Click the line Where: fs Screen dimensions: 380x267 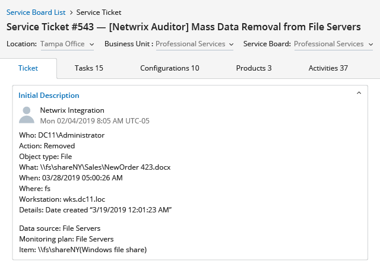[34, 189]
